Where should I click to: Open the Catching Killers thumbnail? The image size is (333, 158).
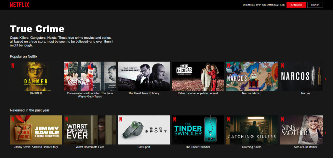(252, 130)
